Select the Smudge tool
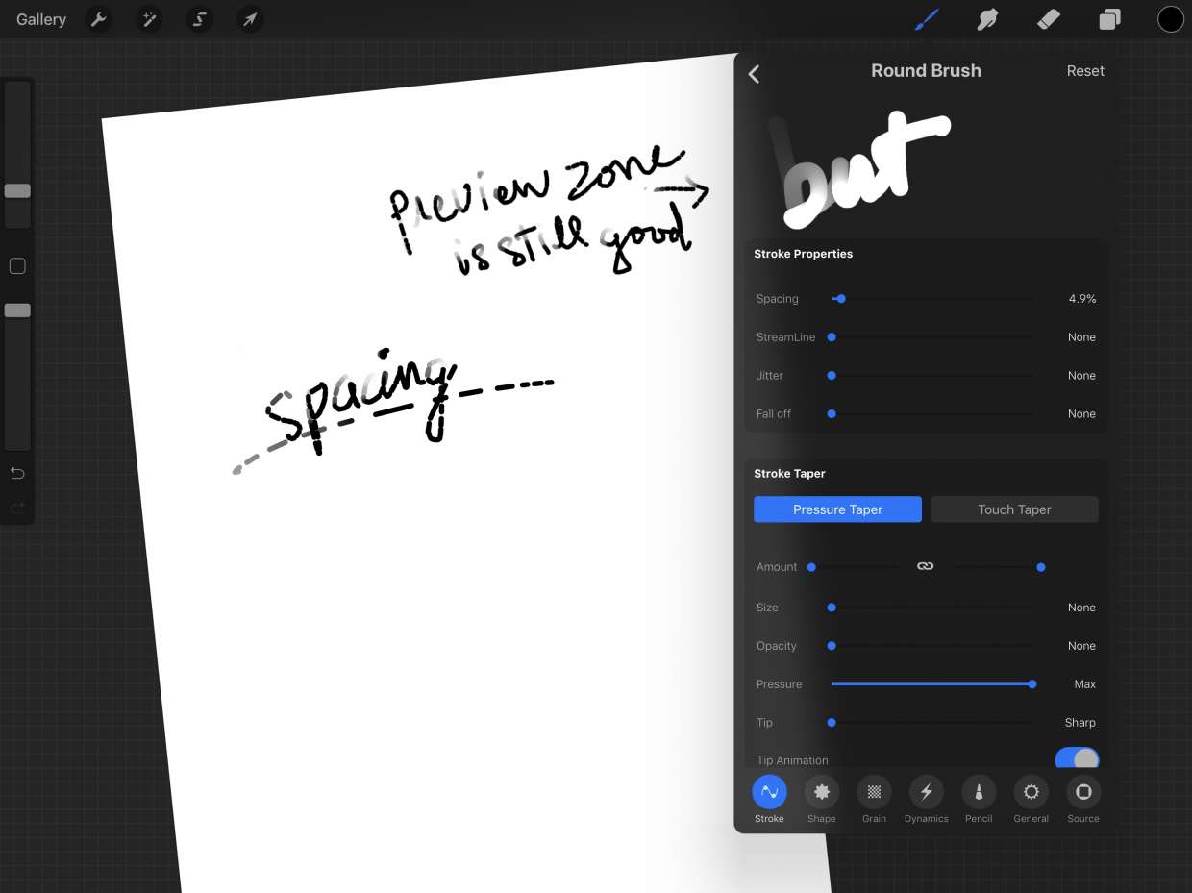Screen dimensions: 1192x893 pos(987,19)
